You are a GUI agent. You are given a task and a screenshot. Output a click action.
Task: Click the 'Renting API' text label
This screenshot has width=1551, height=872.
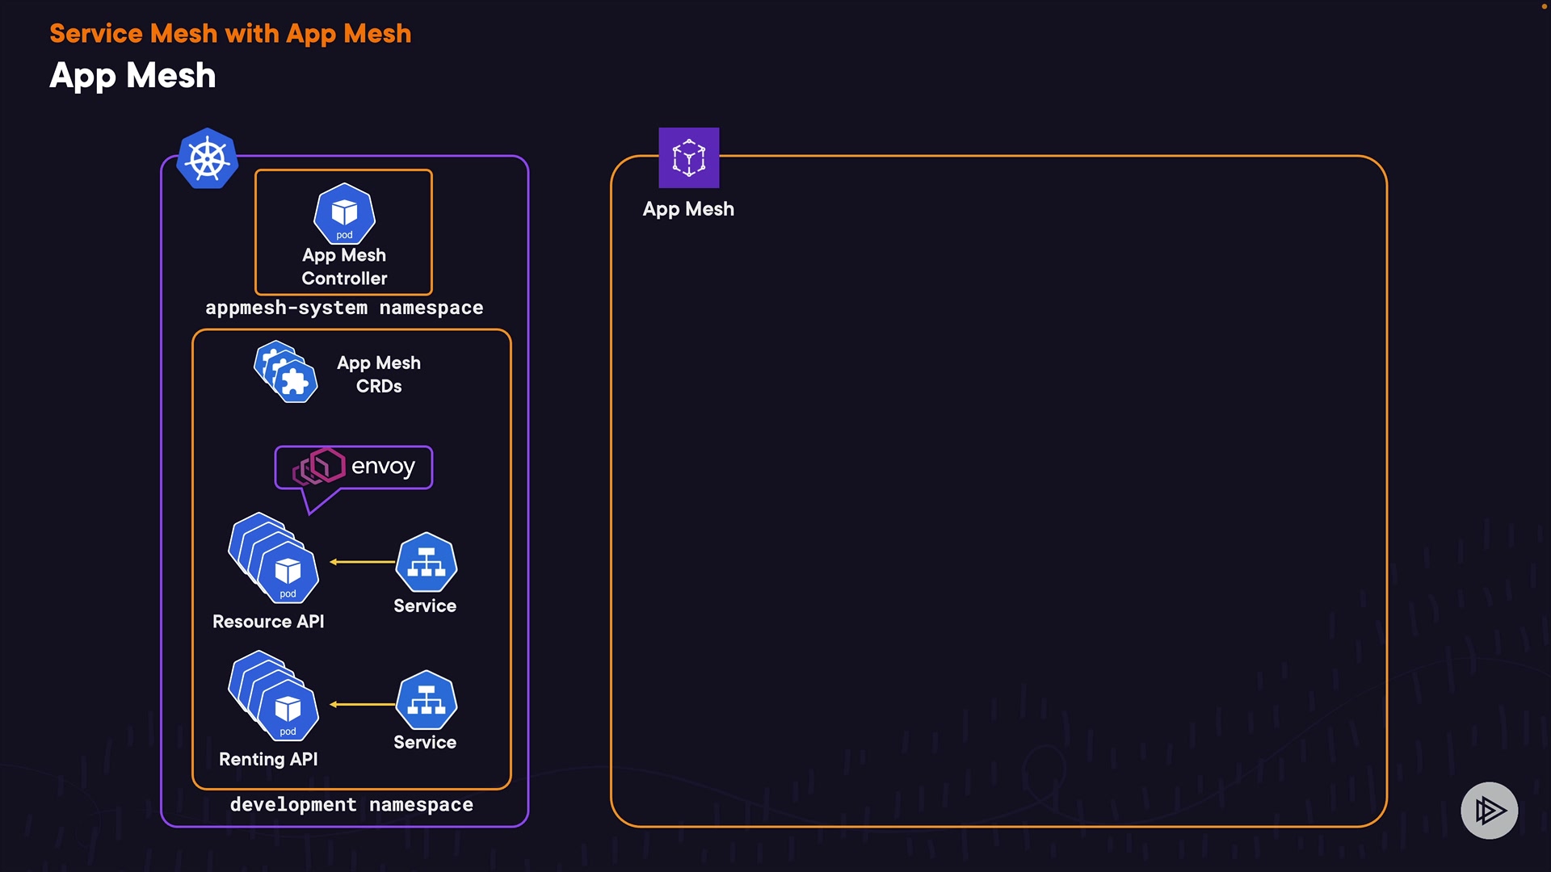[x=268, y=759]
